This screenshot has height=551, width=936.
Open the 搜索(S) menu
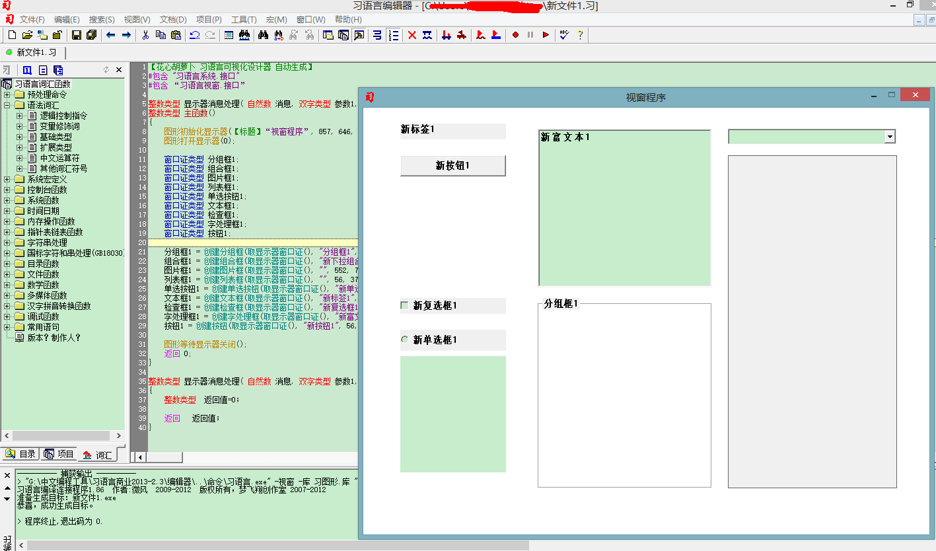click(x=102, y=20)
